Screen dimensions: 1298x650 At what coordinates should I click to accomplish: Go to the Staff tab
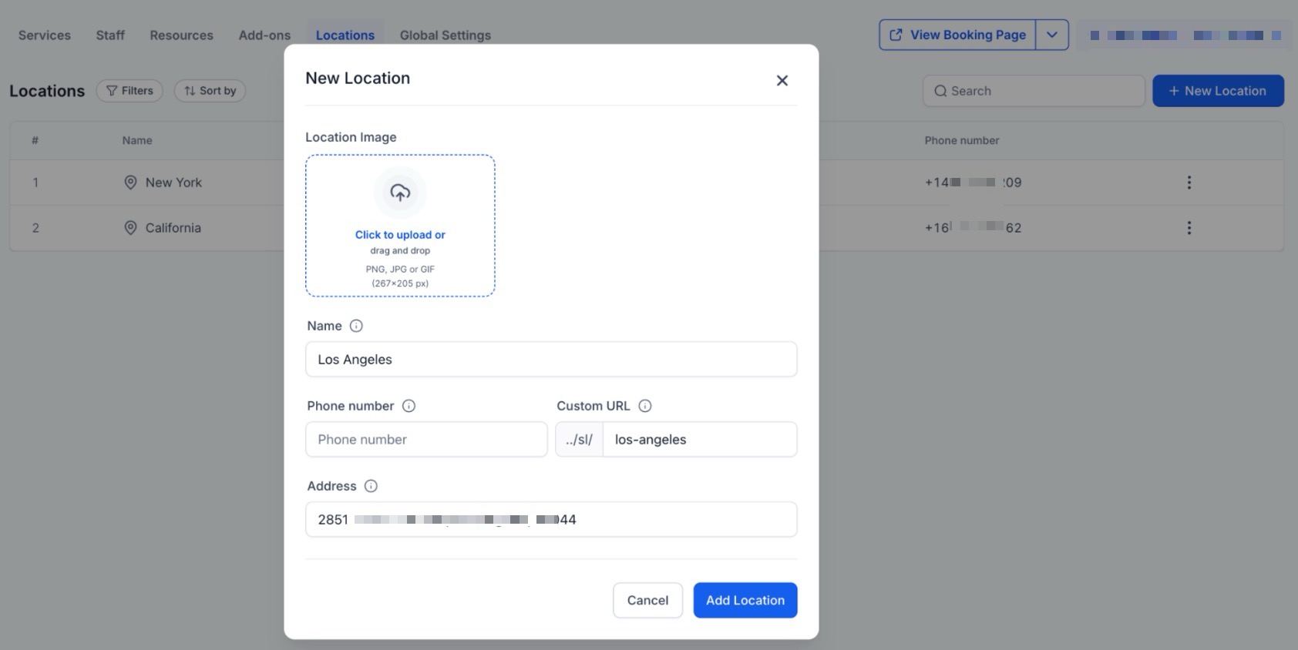coord(110,35)
